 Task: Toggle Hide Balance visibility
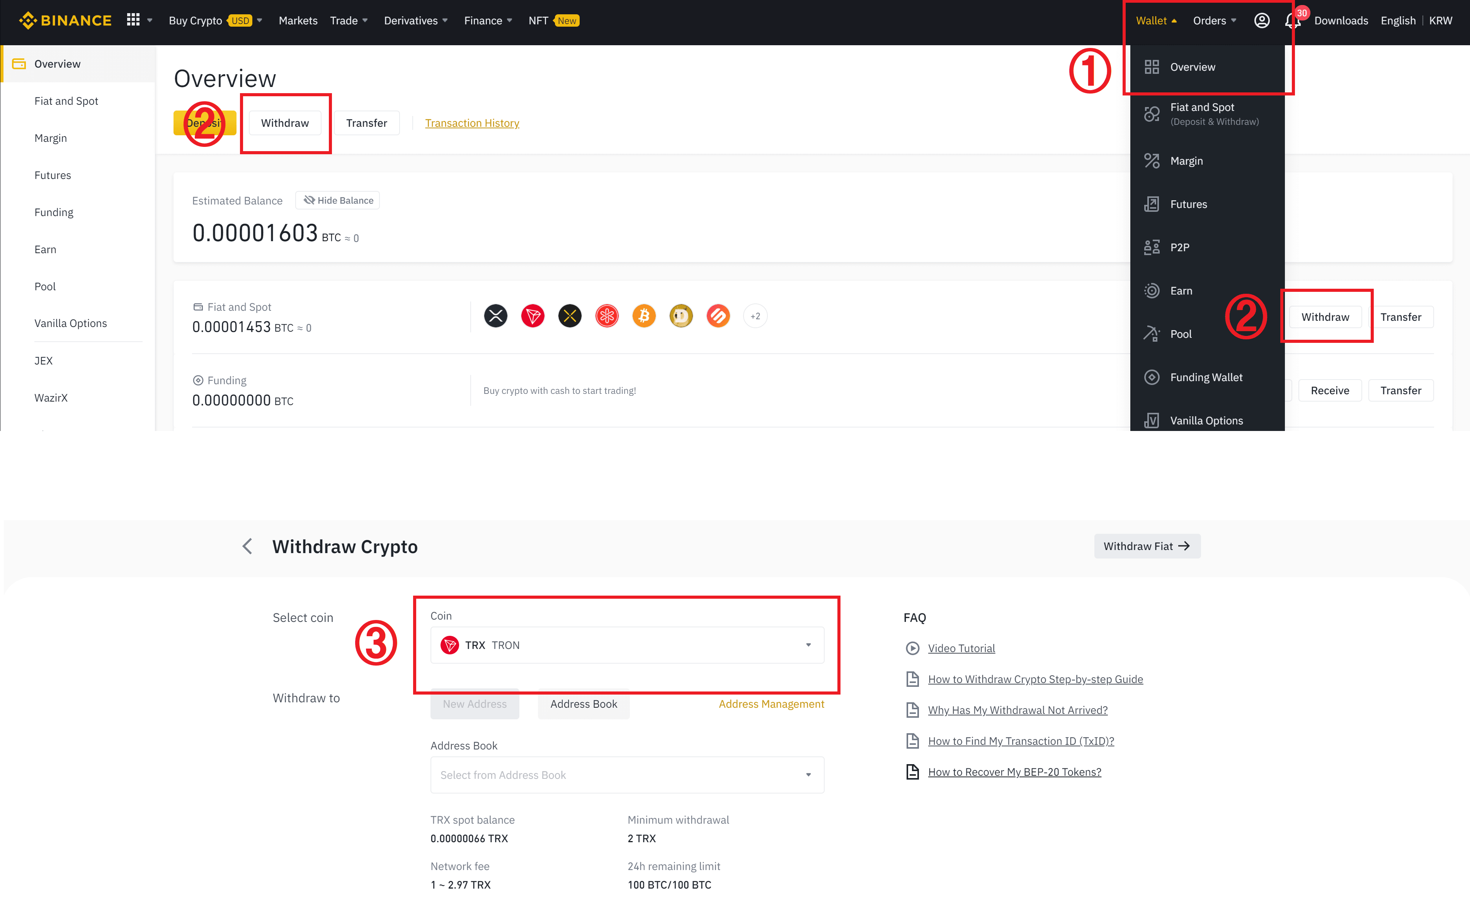click(x=338, y=200)
